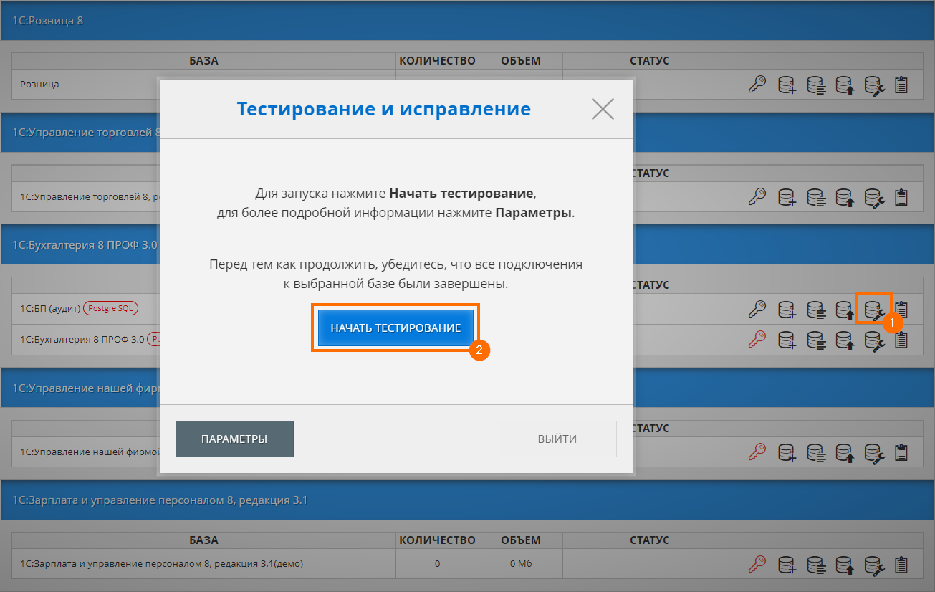935x592 pixels.
Task: Click Зарплата и управление персоналом 8 section header
Action: pyautogui.click(x=467, y=500)
